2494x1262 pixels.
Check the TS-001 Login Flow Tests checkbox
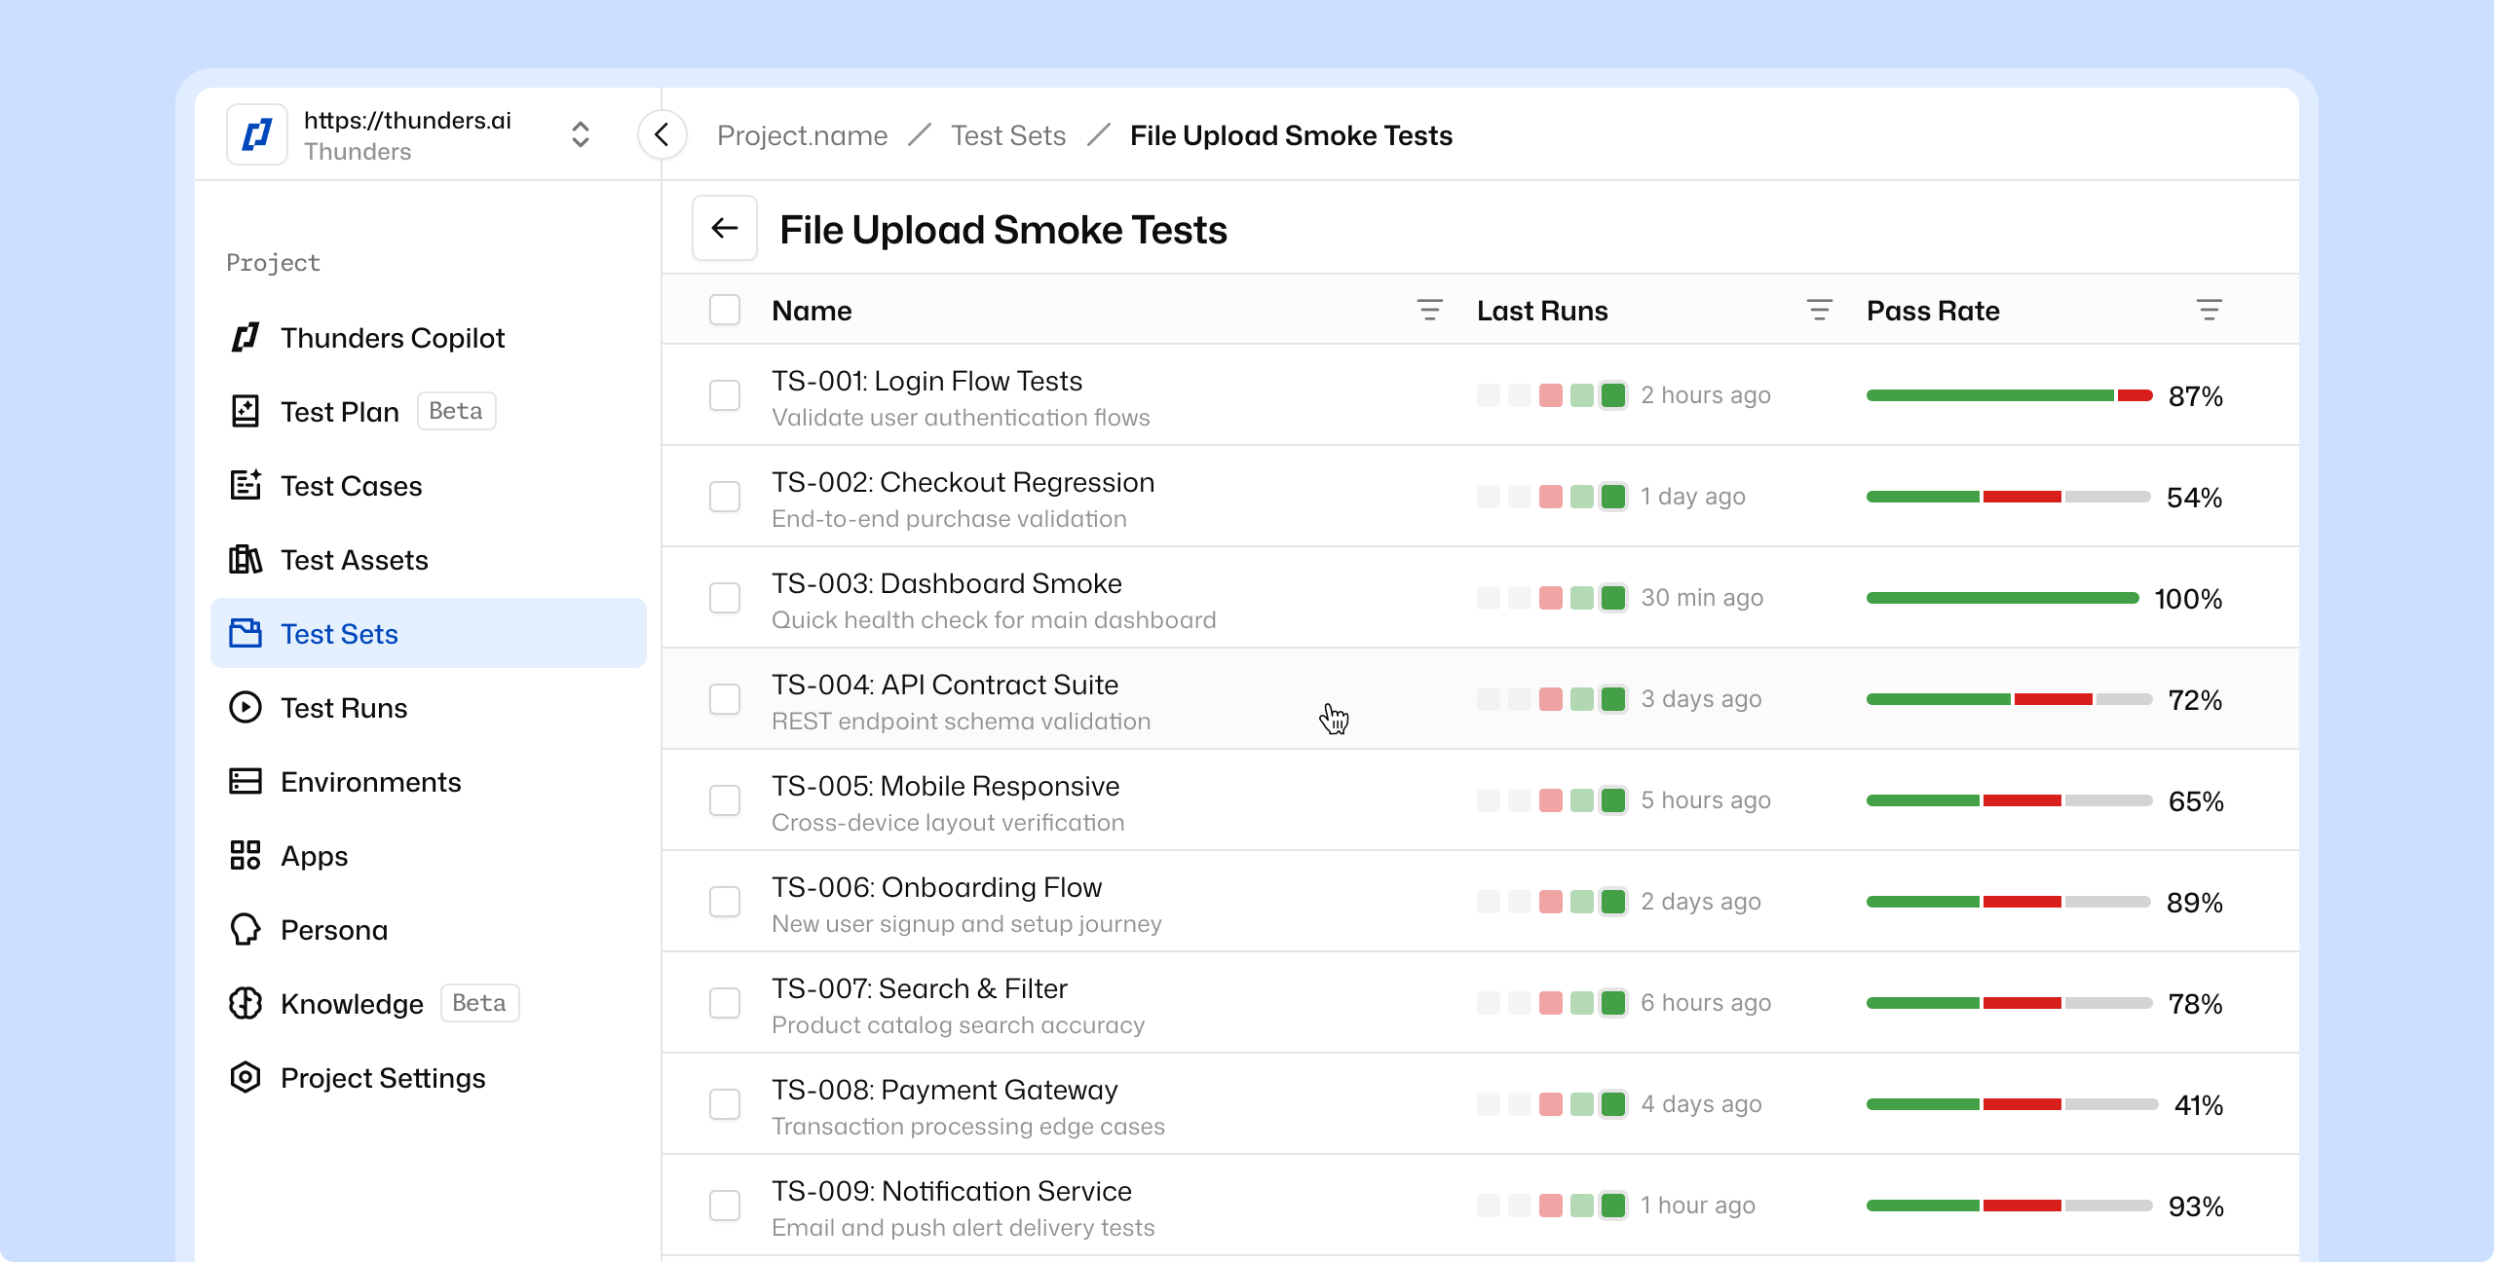coord(725,395)
